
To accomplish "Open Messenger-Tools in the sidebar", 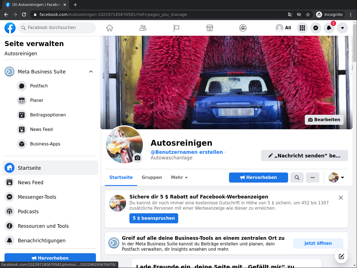I will pyautogui.click(x=50, y=197).
